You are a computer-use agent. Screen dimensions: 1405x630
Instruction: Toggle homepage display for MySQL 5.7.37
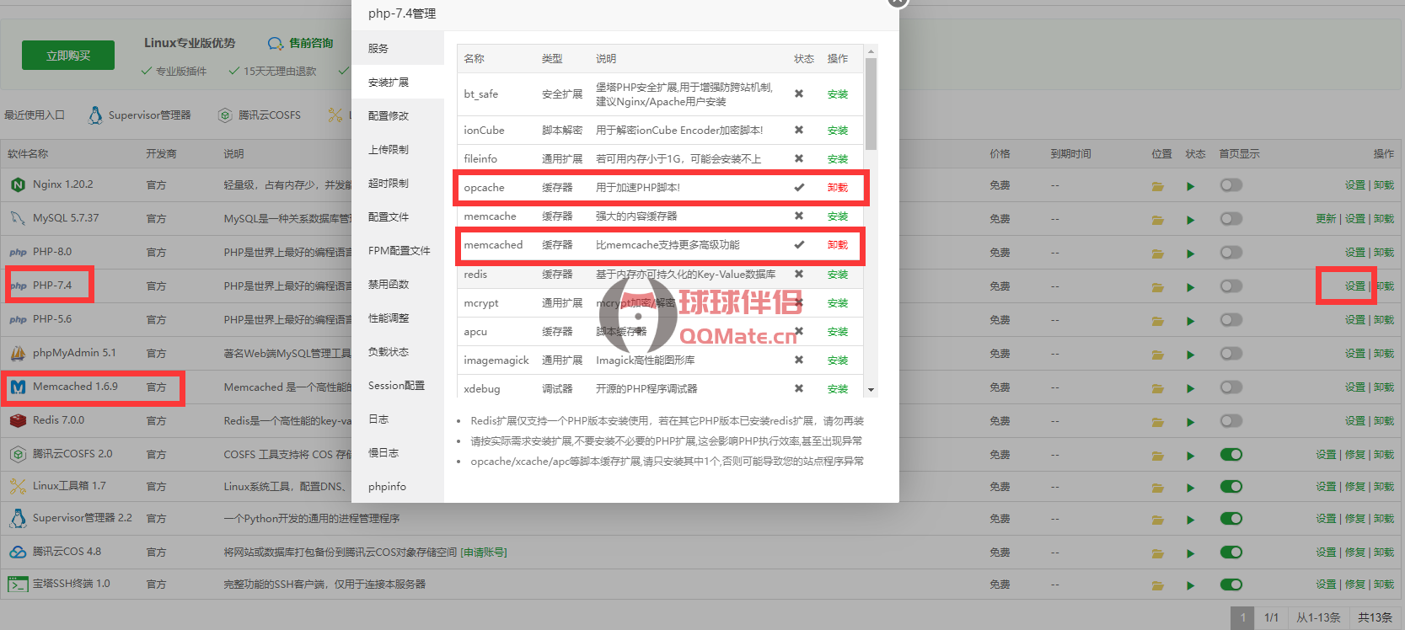pos(1231,218)
